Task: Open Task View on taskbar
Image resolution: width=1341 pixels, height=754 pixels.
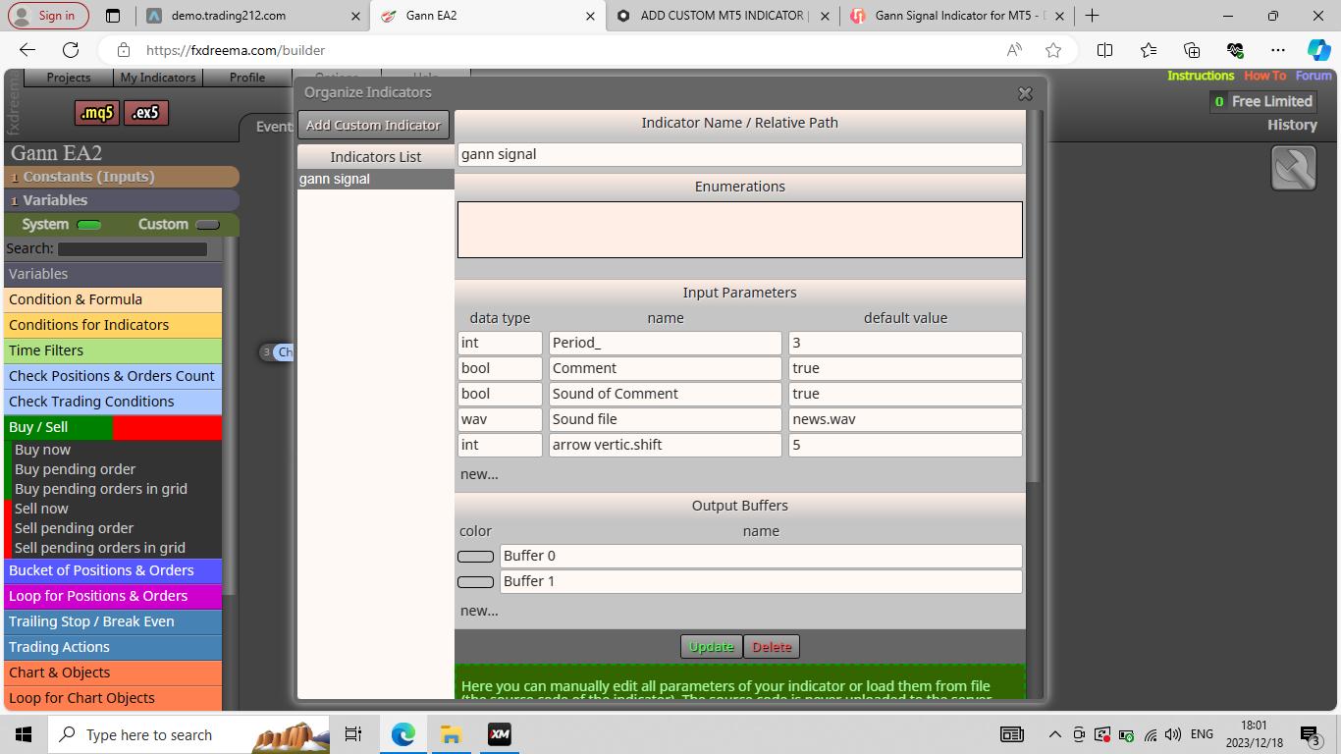Action: pyautogui.click(x=353, y=734)
